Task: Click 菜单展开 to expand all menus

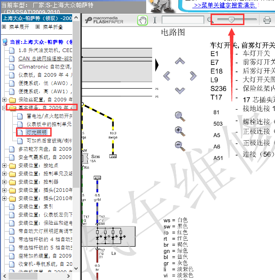Action: click(x=19, y=27)
